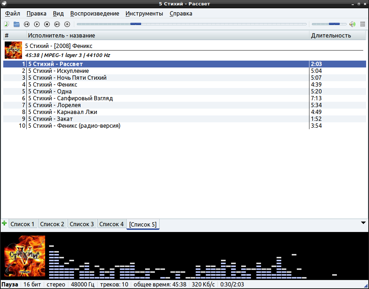Click the large album cover thumbnail
The width and height of the screenshot is (369, 289).
click(25, 256)
